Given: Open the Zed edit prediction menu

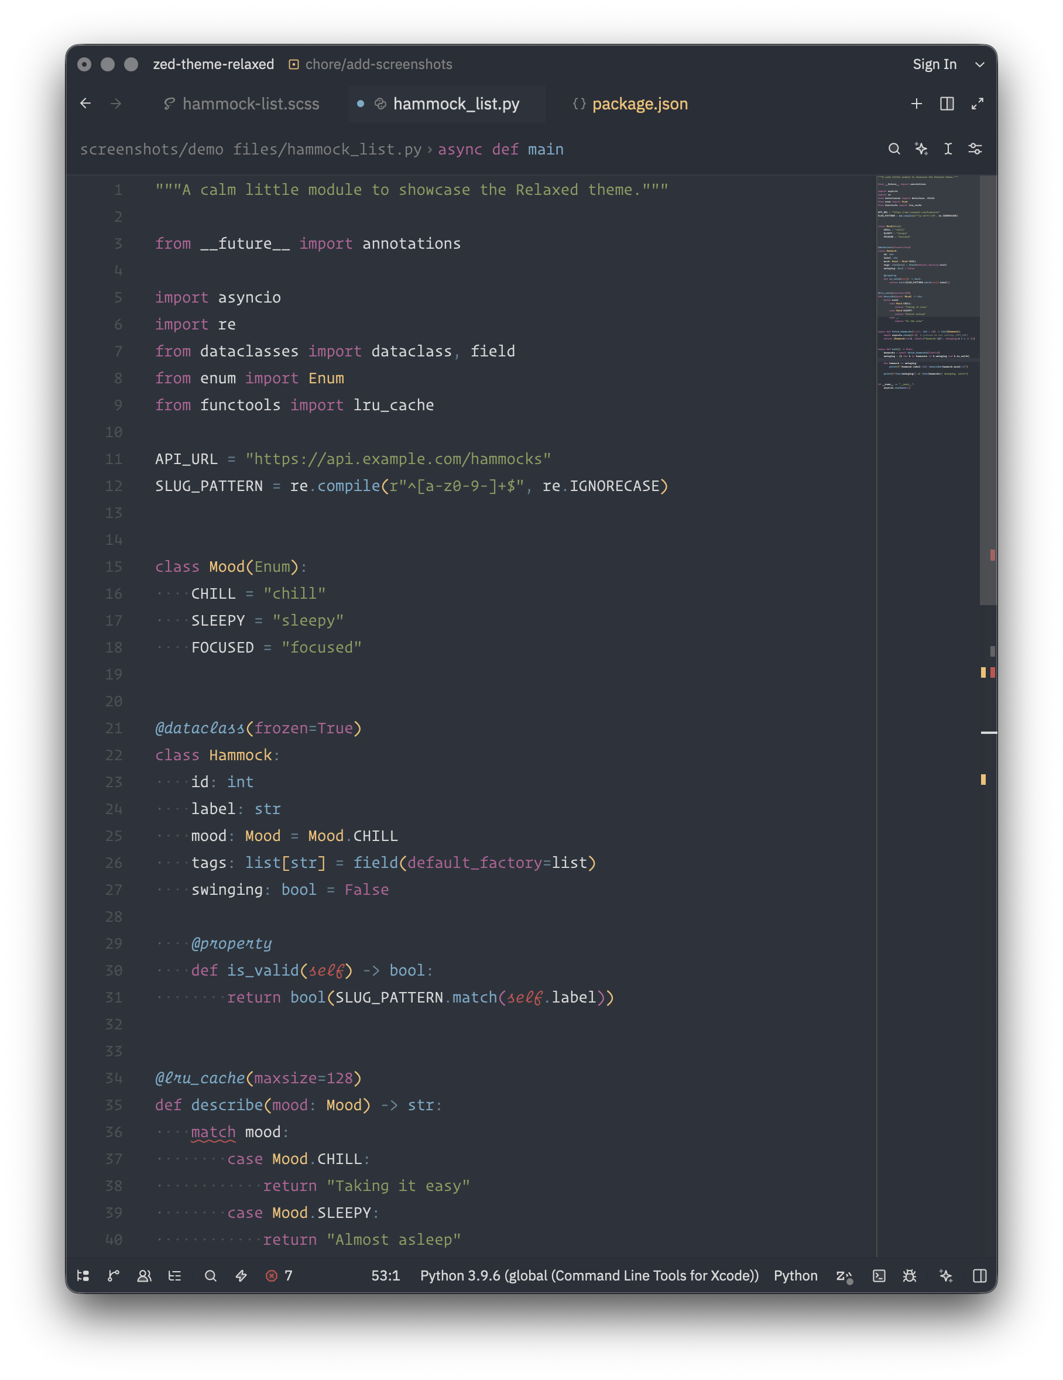Looking at the screenshot, I should click(x=844, y=1276).
